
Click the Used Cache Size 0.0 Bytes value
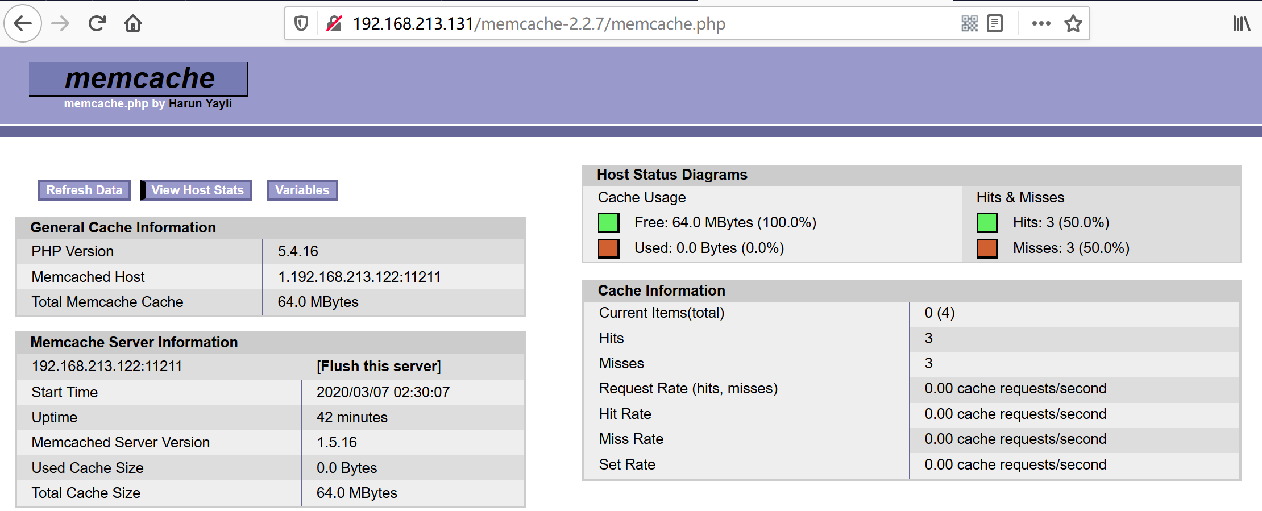[347, 468]
